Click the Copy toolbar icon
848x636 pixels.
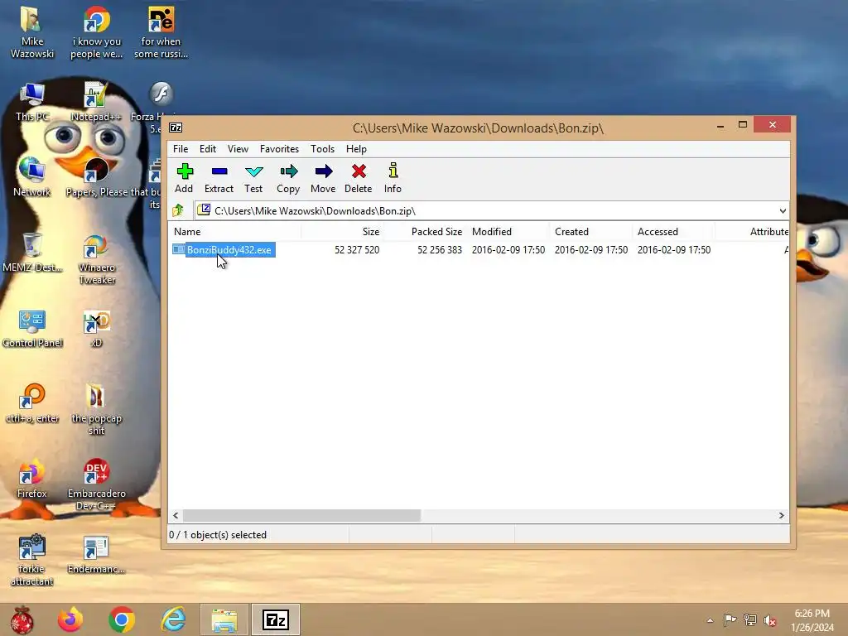tap(288, 178)
